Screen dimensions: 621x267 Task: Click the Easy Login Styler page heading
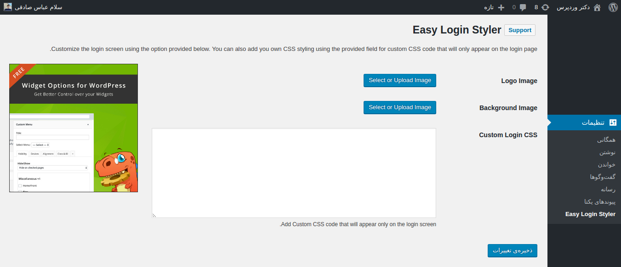coord(457,30)
